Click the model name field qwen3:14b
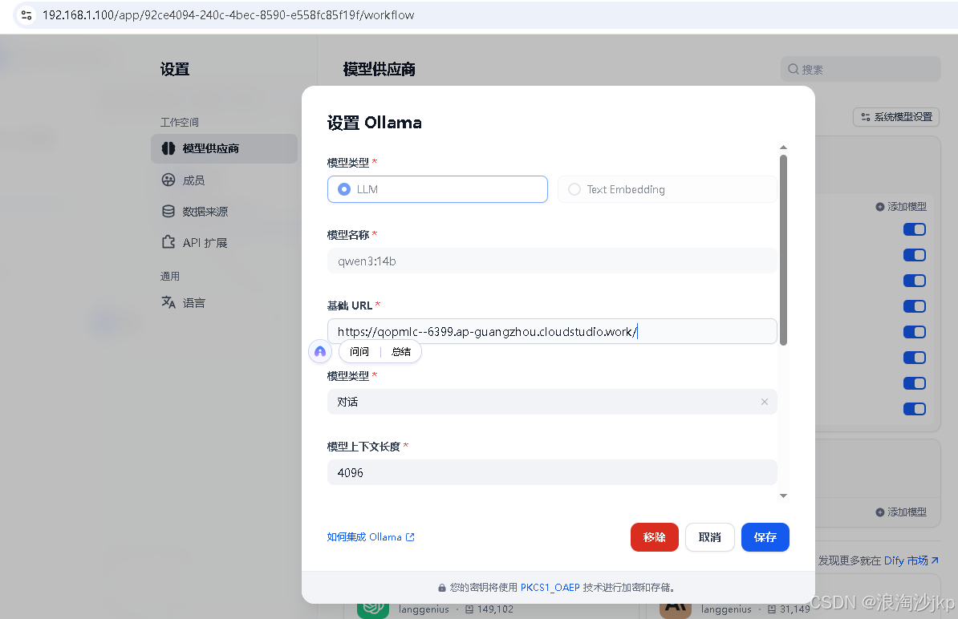The image size is (958, 619). pos(552,261)
